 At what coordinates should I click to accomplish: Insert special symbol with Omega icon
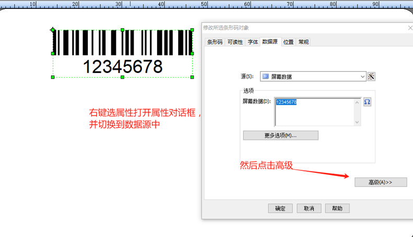(x=367, y=102)
